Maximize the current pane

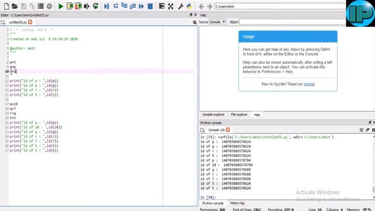[162, 6]
